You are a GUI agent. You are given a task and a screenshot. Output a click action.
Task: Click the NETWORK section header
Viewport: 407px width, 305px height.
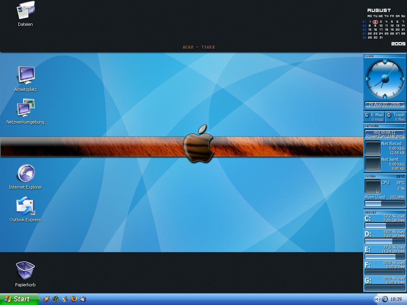click(x=372, y=126)
